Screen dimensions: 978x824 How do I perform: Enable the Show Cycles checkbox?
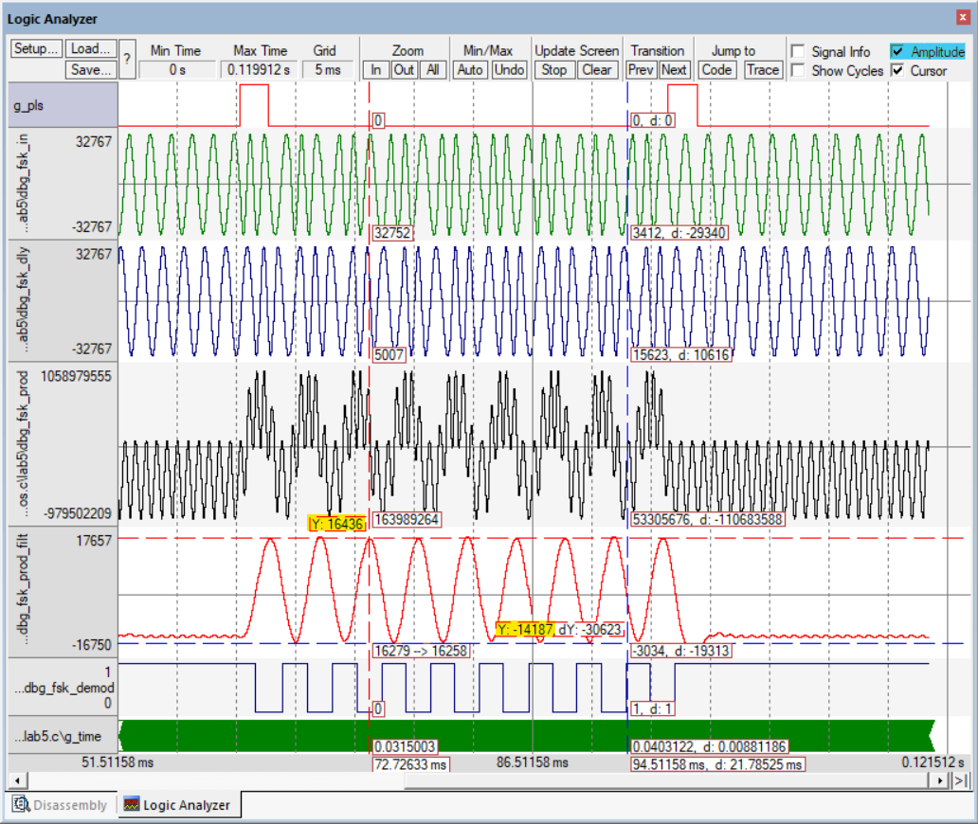799,70
